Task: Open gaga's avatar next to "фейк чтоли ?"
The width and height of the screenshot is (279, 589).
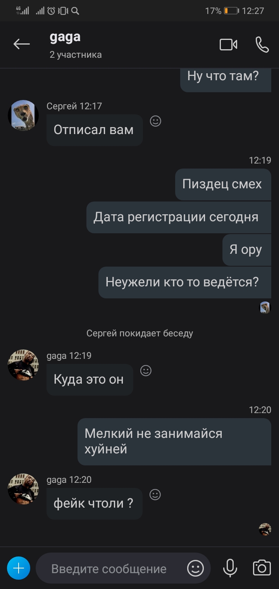Action: [23, 489]
